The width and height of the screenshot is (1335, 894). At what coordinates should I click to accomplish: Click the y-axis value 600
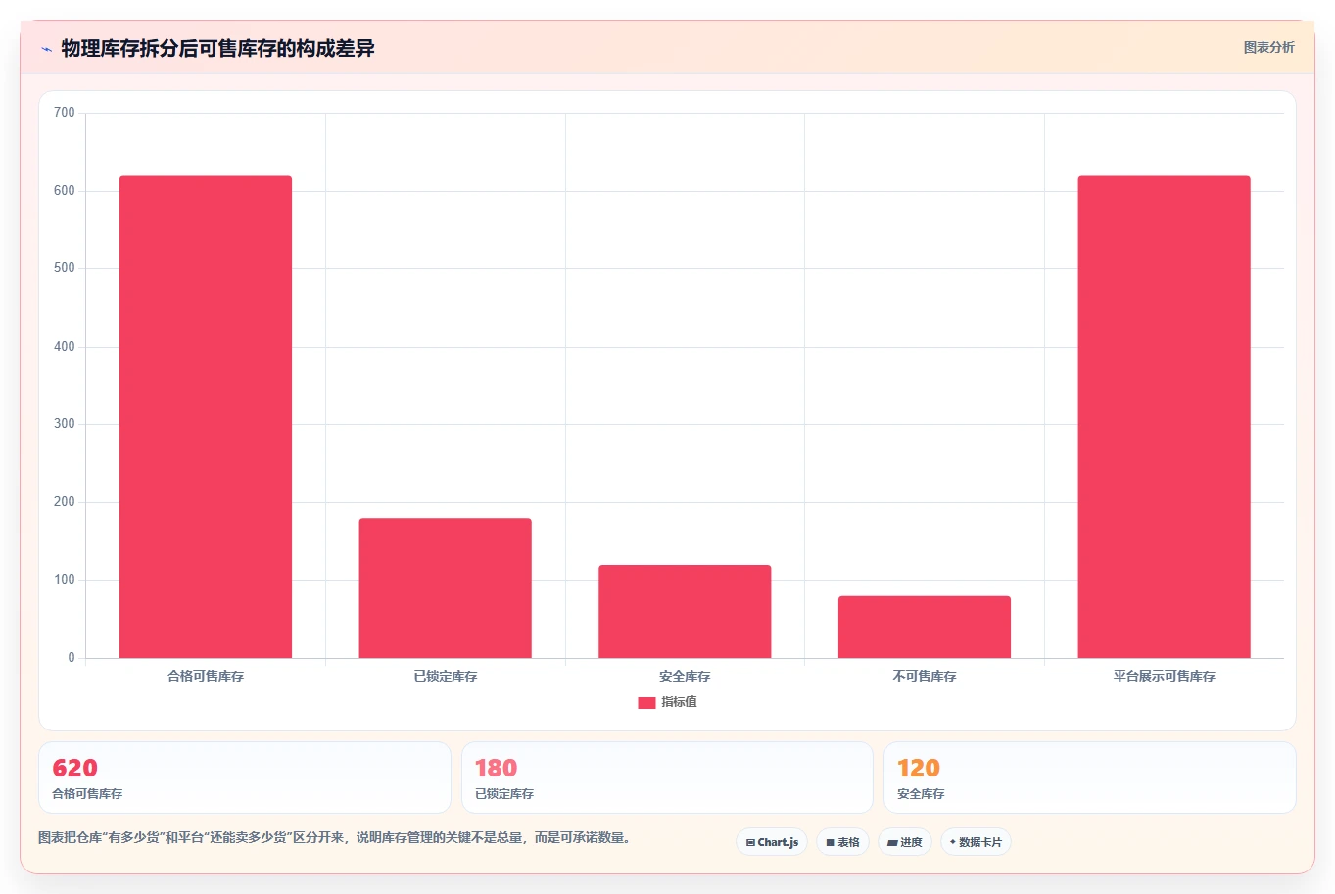coord(65,191)
